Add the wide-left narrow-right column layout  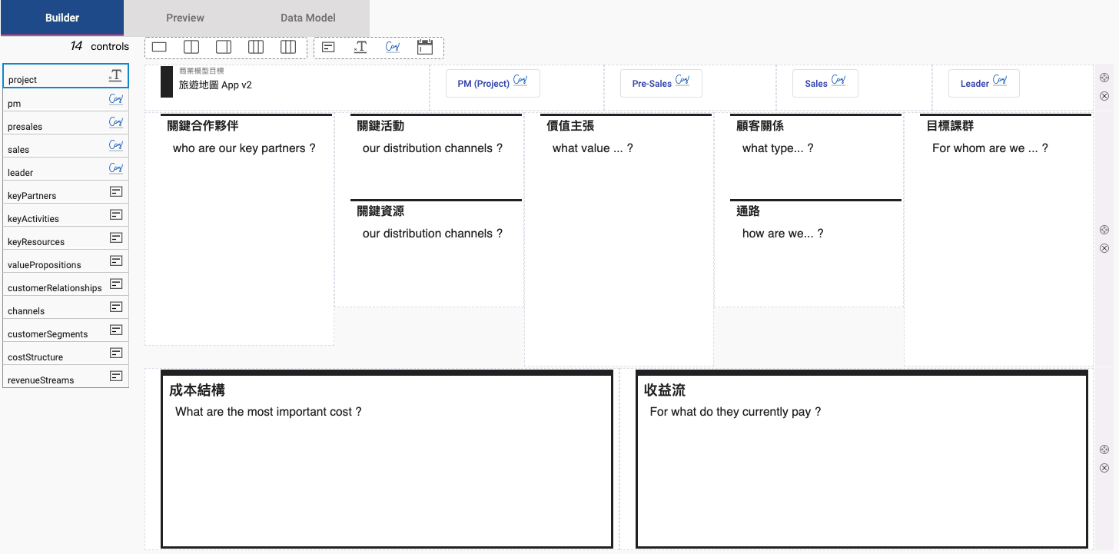(x=224, y=47)
